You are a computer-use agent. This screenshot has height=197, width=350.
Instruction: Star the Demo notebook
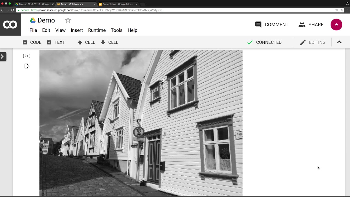tap(68, 20)
